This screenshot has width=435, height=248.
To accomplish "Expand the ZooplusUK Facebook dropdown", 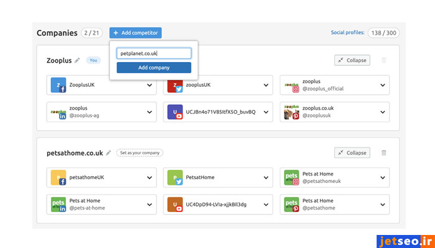I will click(150, 85).
